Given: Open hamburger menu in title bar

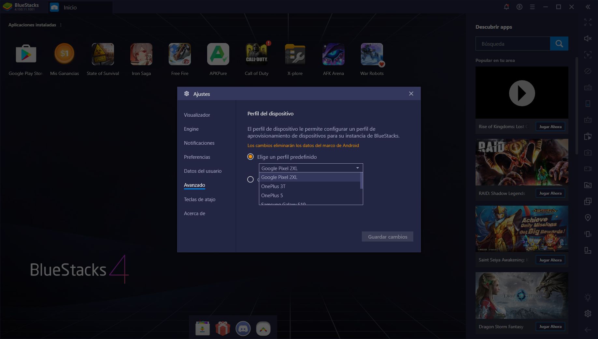Looking at the screenshot, I should (533, 7).
